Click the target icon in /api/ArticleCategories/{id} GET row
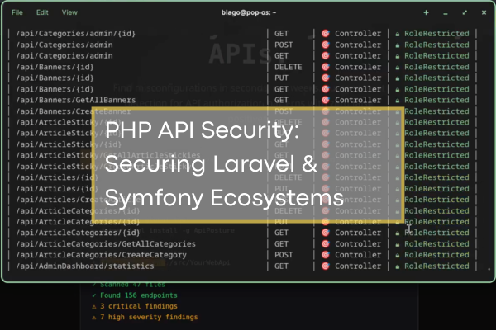The height and width of the screenshot is (330, 496). [326, 233]
